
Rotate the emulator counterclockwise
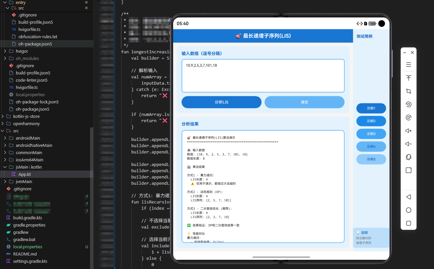408,104
